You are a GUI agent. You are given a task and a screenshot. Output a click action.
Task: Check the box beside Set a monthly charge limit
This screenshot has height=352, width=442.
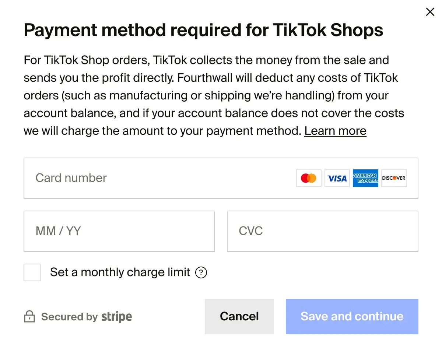coord(32,272)
